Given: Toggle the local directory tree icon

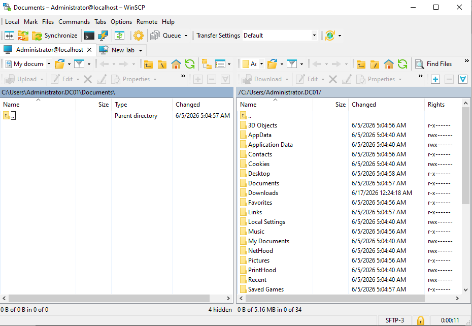Looking at the screenshot, I should [x=207, y=64].
